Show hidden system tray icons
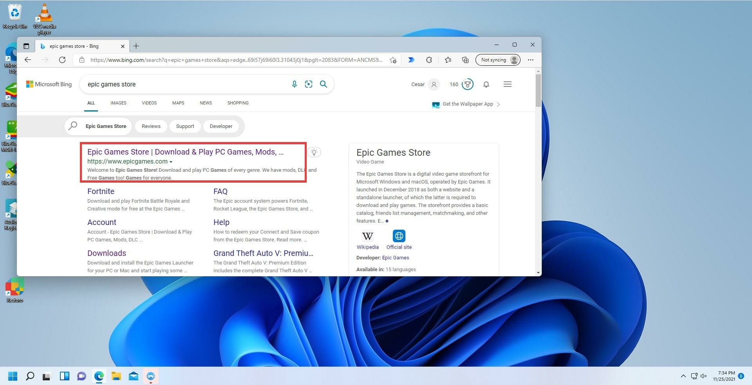Image resolution: width=752 pixels, height=385 pixels. pos(683,376)
